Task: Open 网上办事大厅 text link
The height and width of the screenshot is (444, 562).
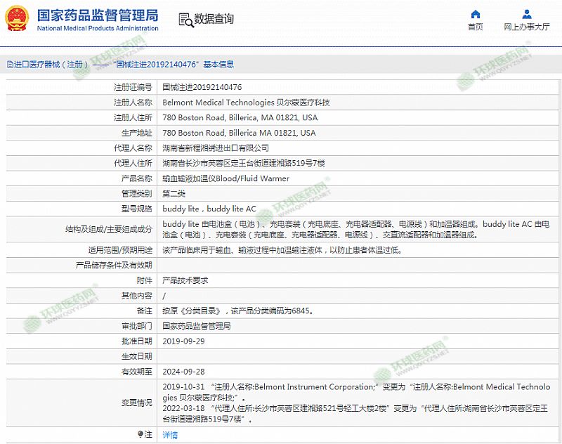Action: 526,27
